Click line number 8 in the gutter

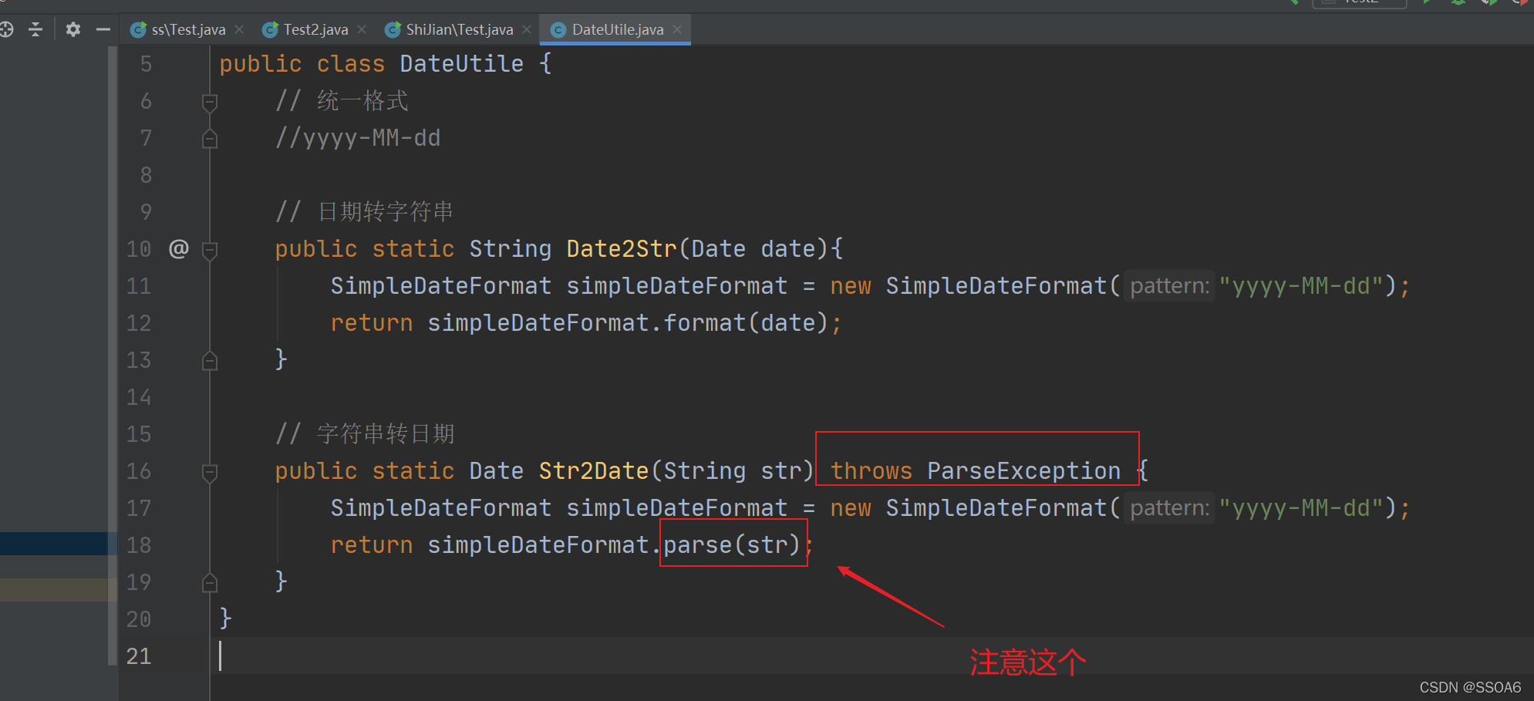point(146,175)
